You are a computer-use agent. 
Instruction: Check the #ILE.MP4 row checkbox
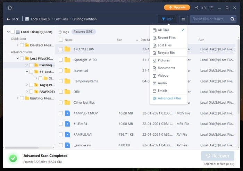click(x=61, y=124)
